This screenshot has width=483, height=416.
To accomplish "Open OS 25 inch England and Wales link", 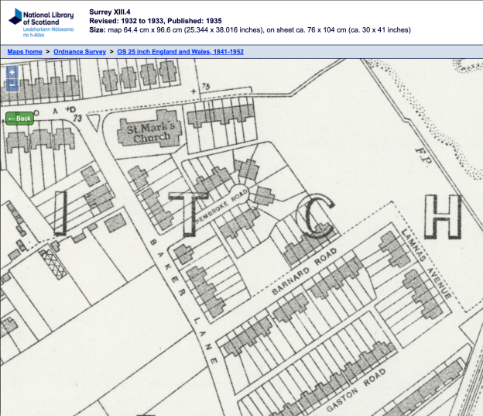I will pos(180,51).
